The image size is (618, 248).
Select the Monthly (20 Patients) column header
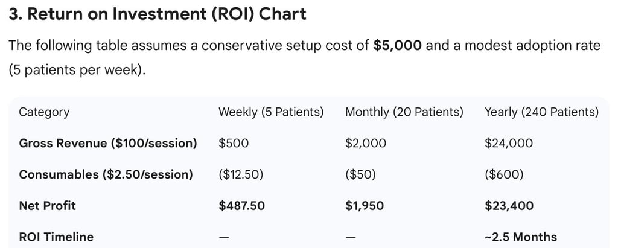[x=404, y=112]
